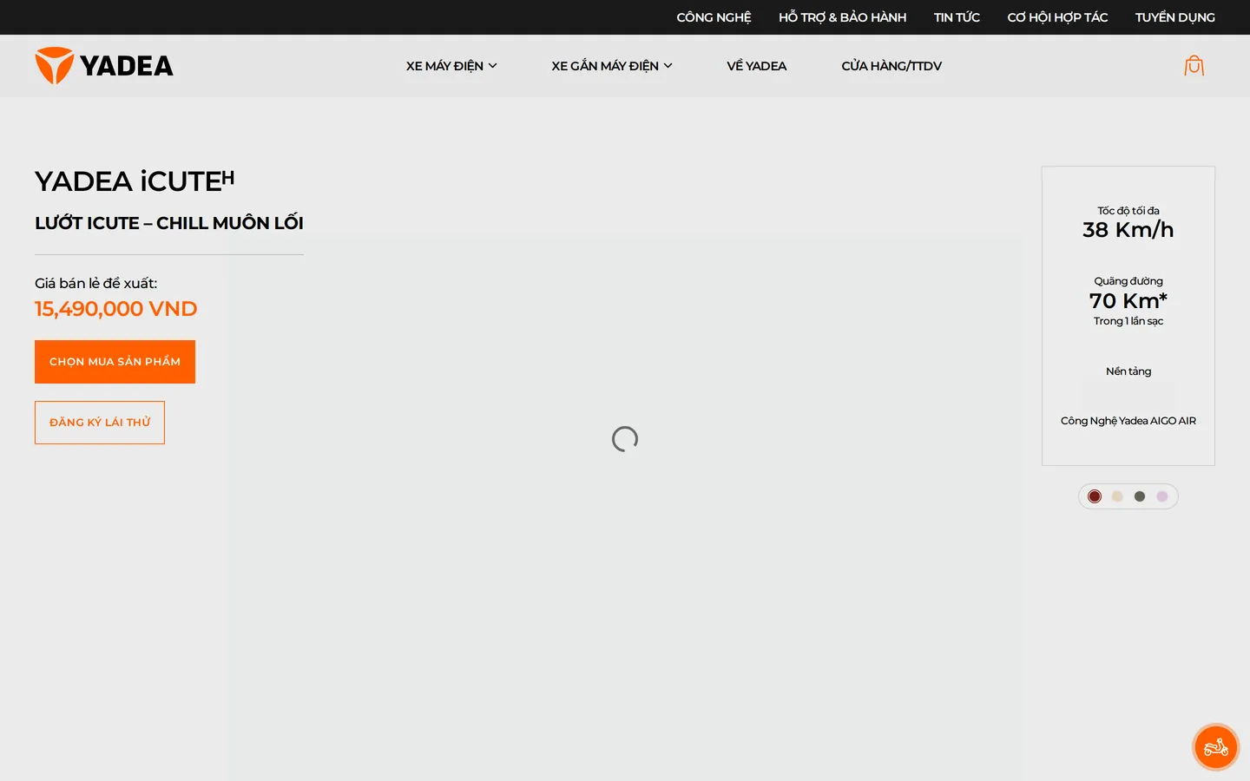This screenshot has height=781, width=1250.
Task: Click the CHỌN MUA SẢN PHẨM button
Action: [x=115, y=362]
